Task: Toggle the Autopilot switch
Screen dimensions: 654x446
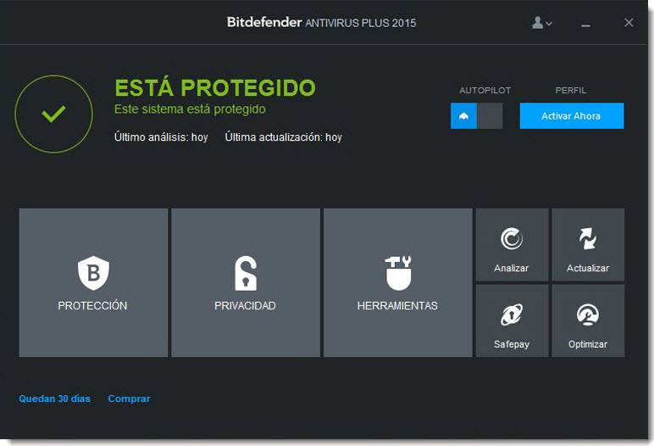Action: point(476,115)
